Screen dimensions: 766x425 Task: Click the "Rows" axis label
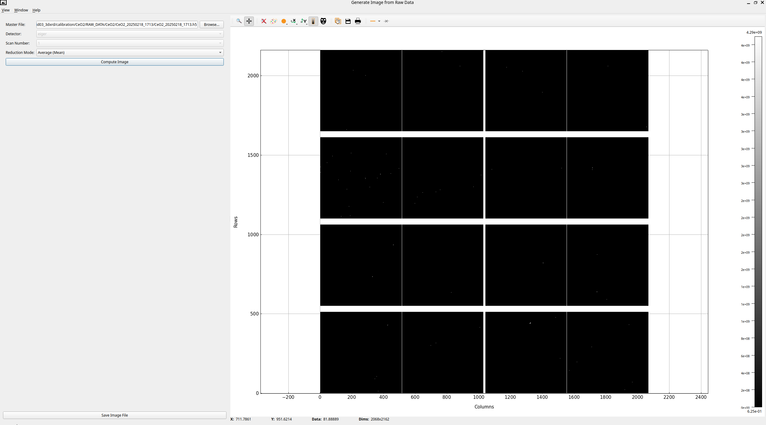235,222
